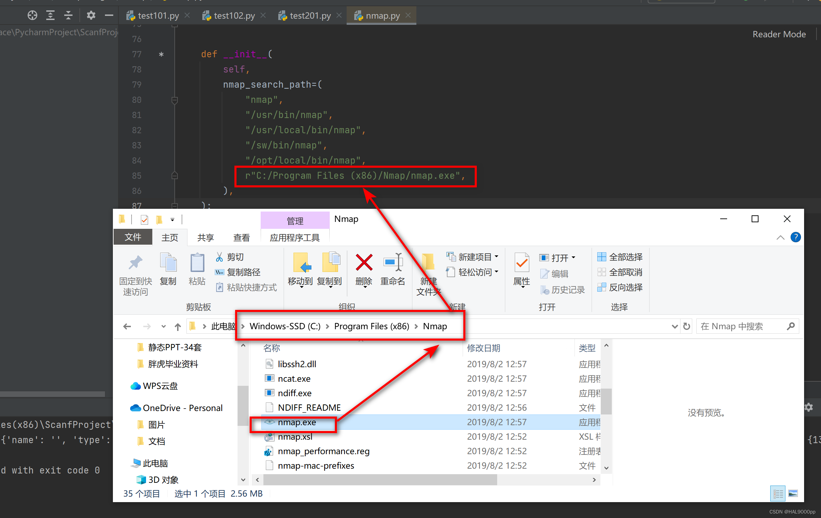
Task: Sort by 修改日期 column header
Action: pyautogui.click(x=484, y=348)
